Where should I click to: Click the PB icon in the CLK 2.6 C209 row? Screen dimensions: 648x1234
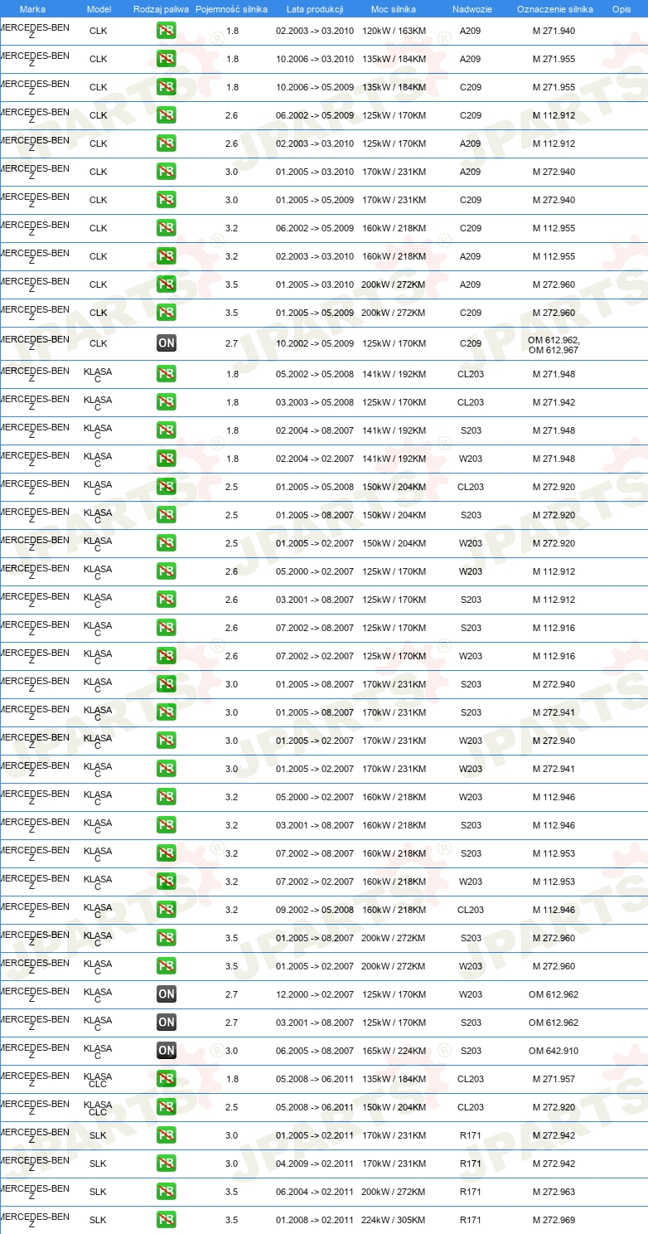[x=167, y=115]
